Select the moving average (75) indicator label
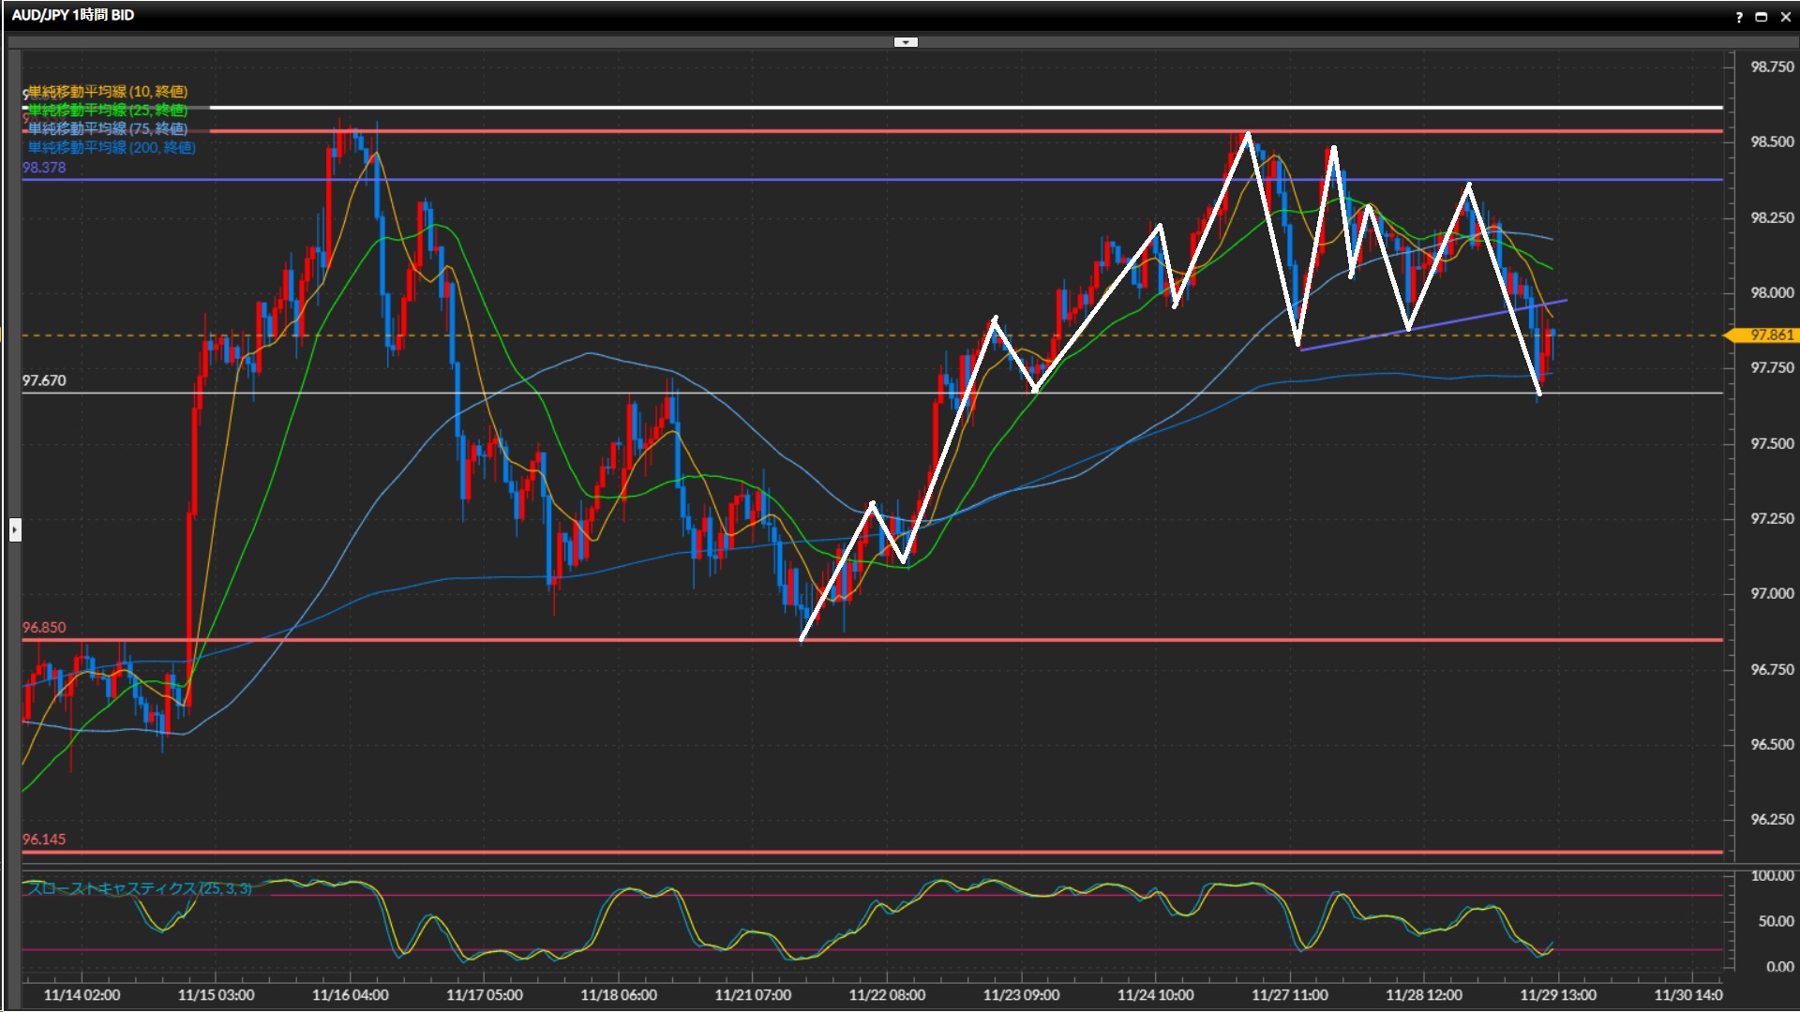The height and width of the screenshot is (1012, 1800). click(108, 128)
